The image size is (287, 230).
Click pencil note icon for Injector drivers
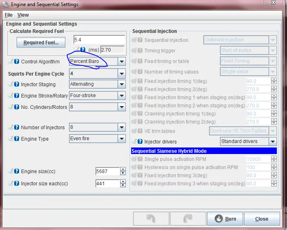pos(134,141)
